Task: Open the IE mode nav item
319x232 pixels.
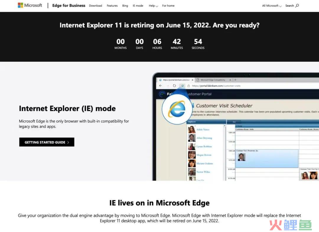Action: pos(138,6)
